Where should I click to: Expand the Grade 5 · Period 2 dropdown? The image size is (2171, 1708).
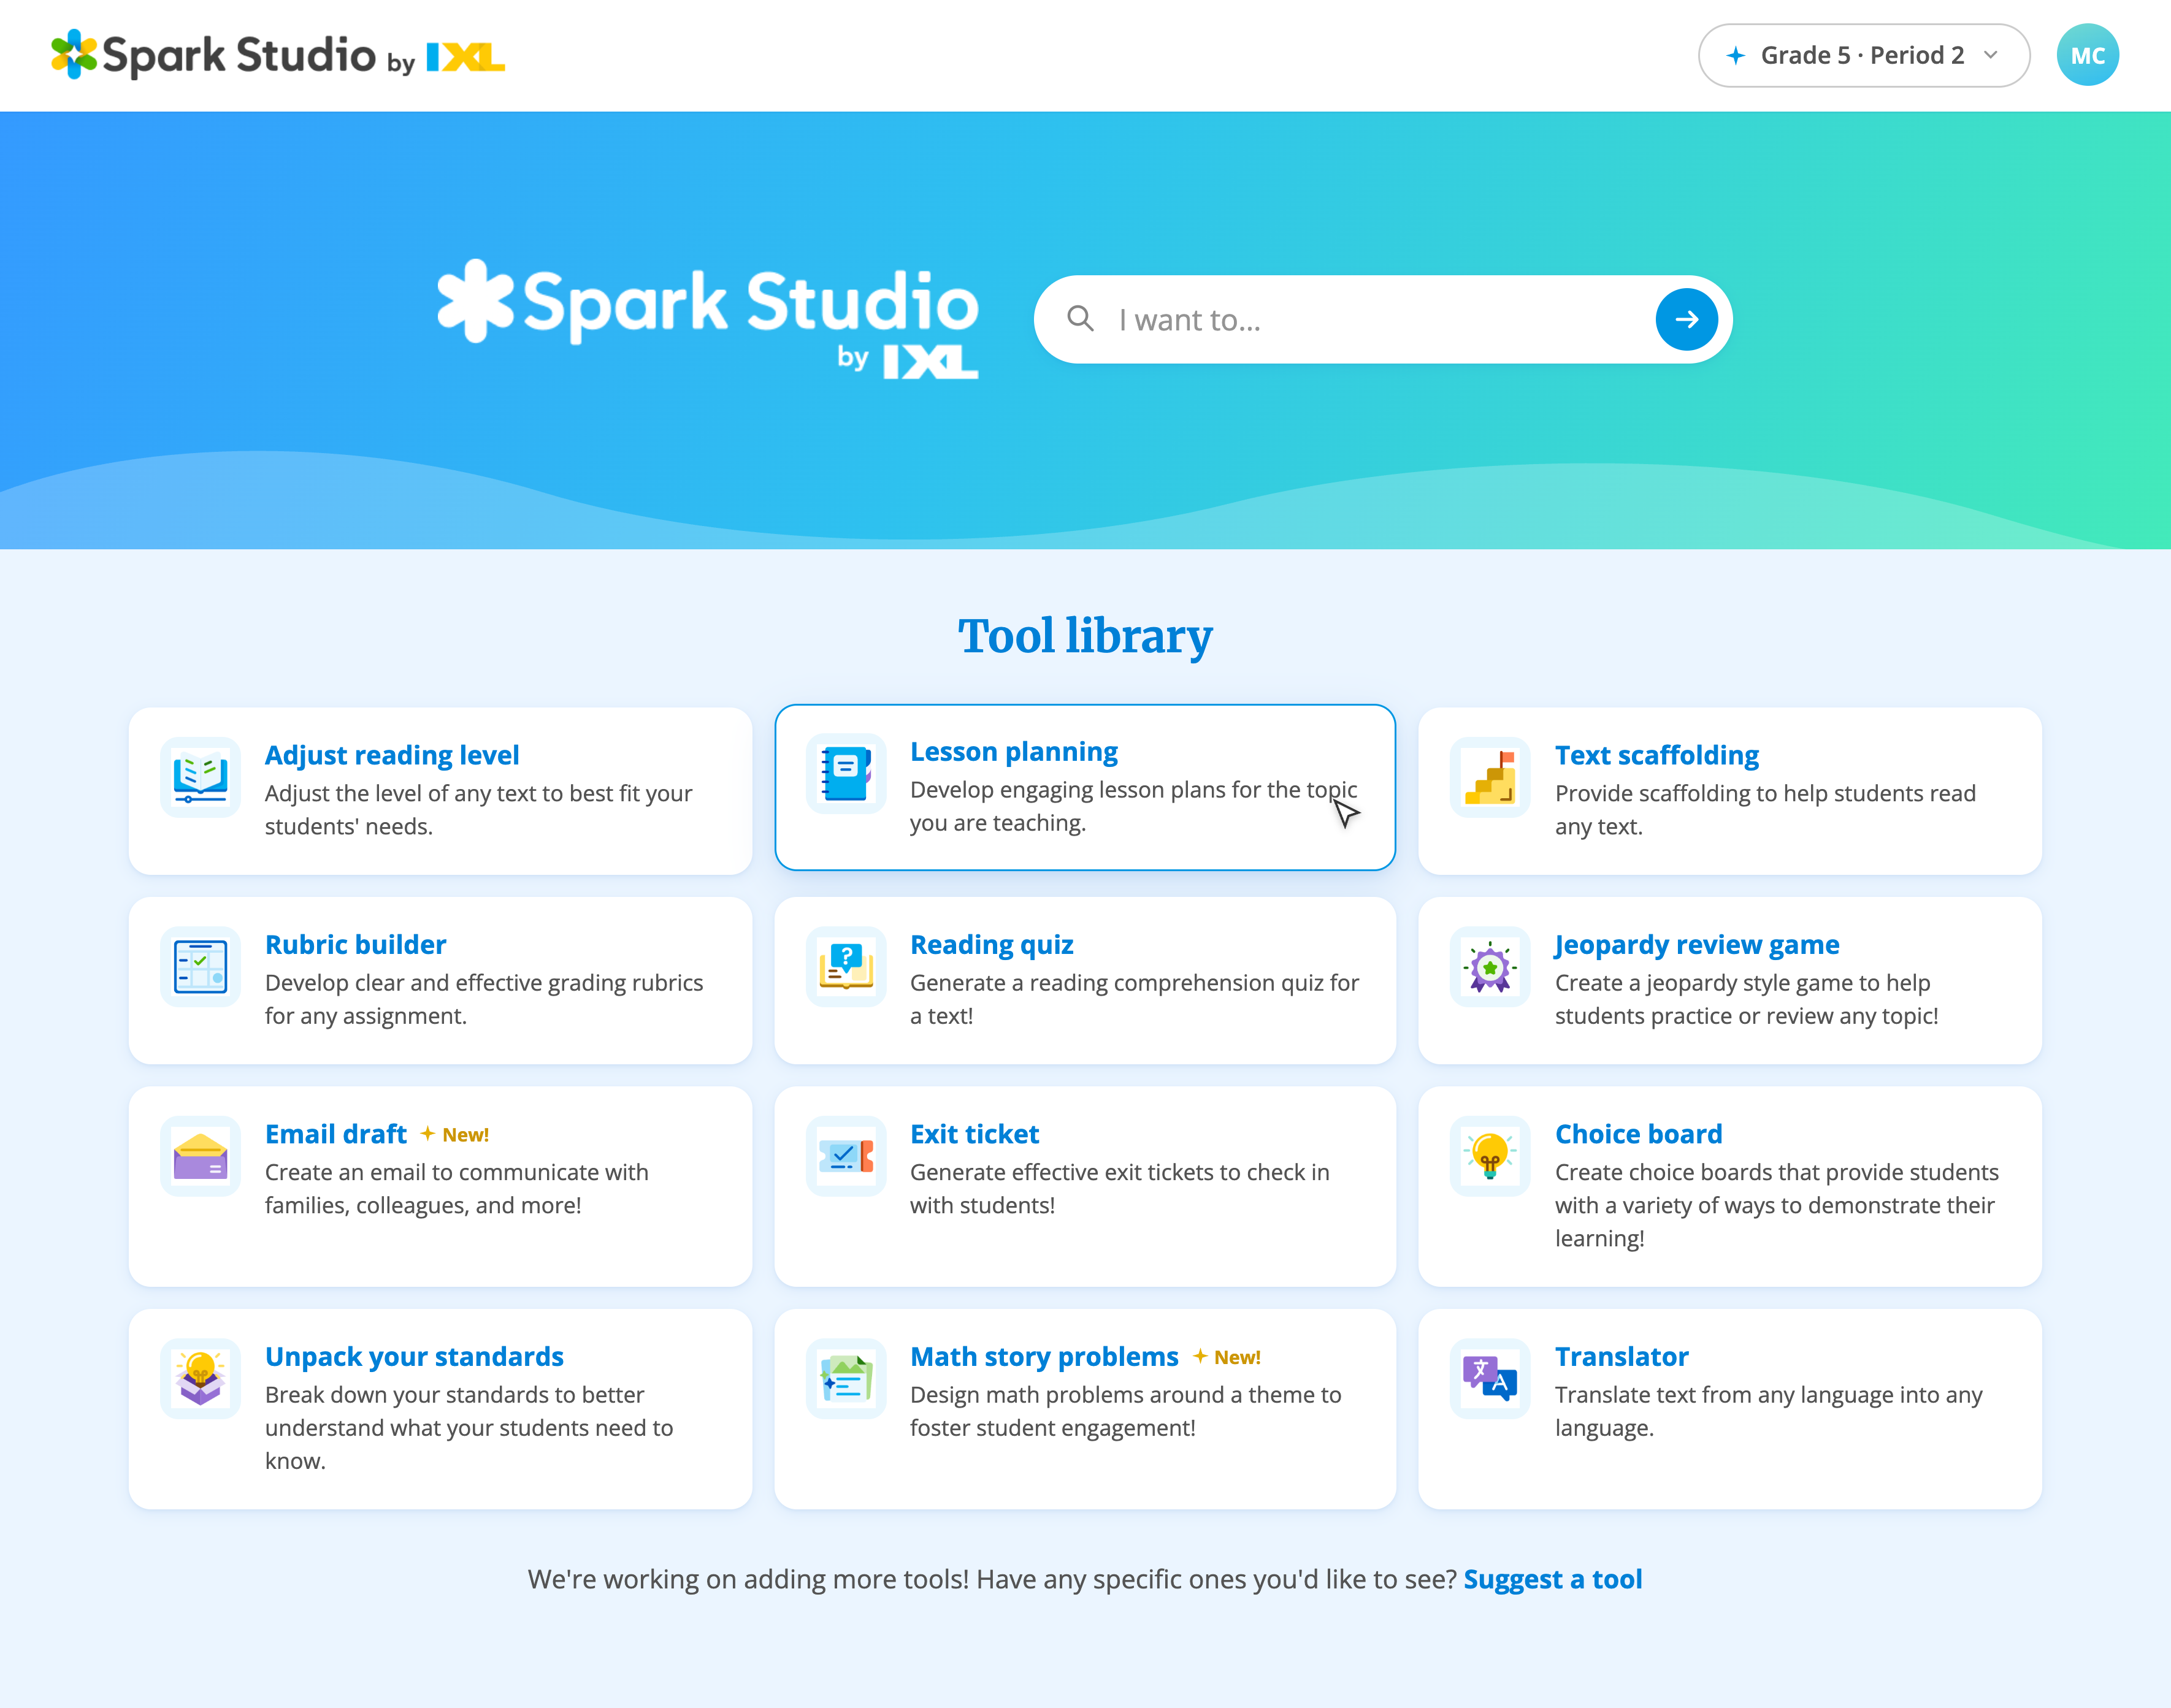coord(1864,56)
